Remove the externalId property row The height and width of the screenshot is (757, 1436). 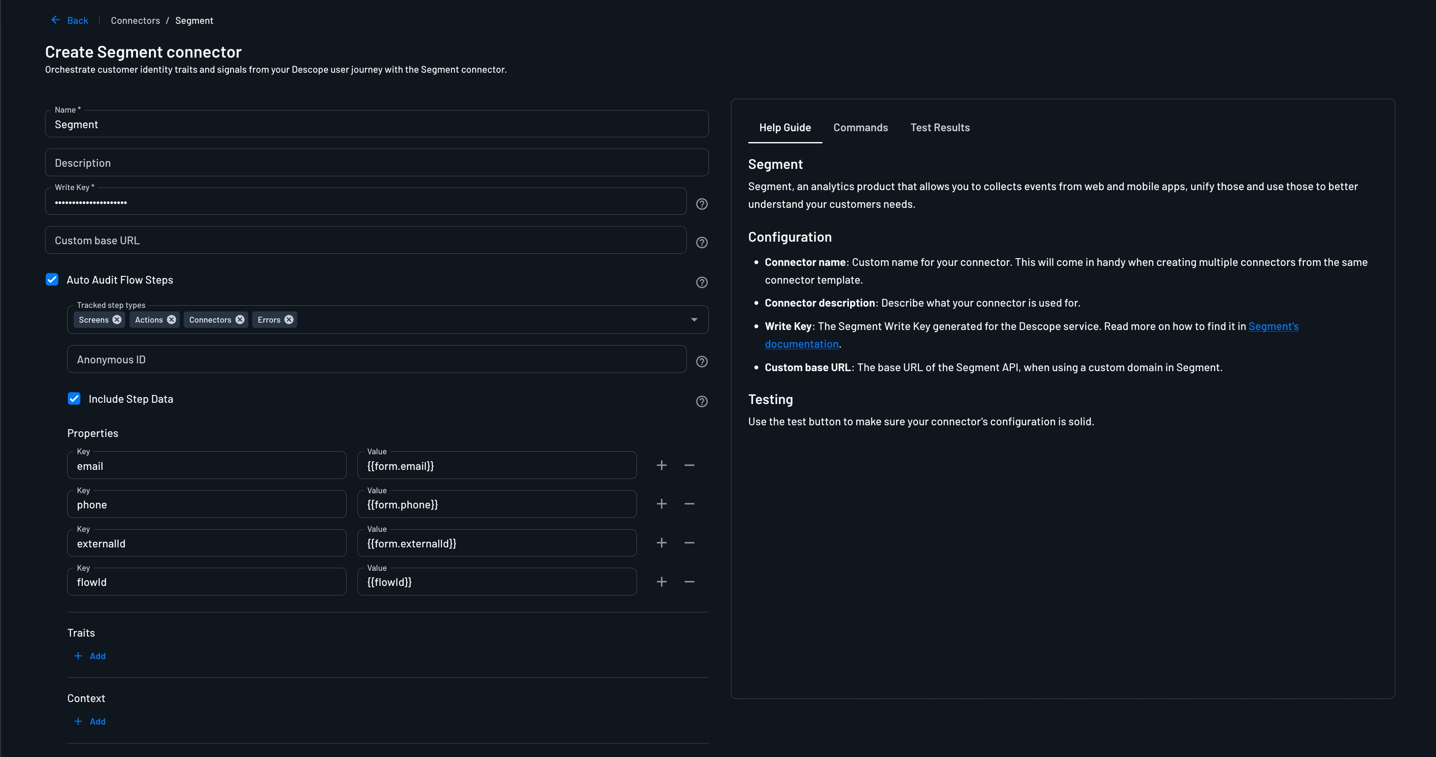pos(689,543)
